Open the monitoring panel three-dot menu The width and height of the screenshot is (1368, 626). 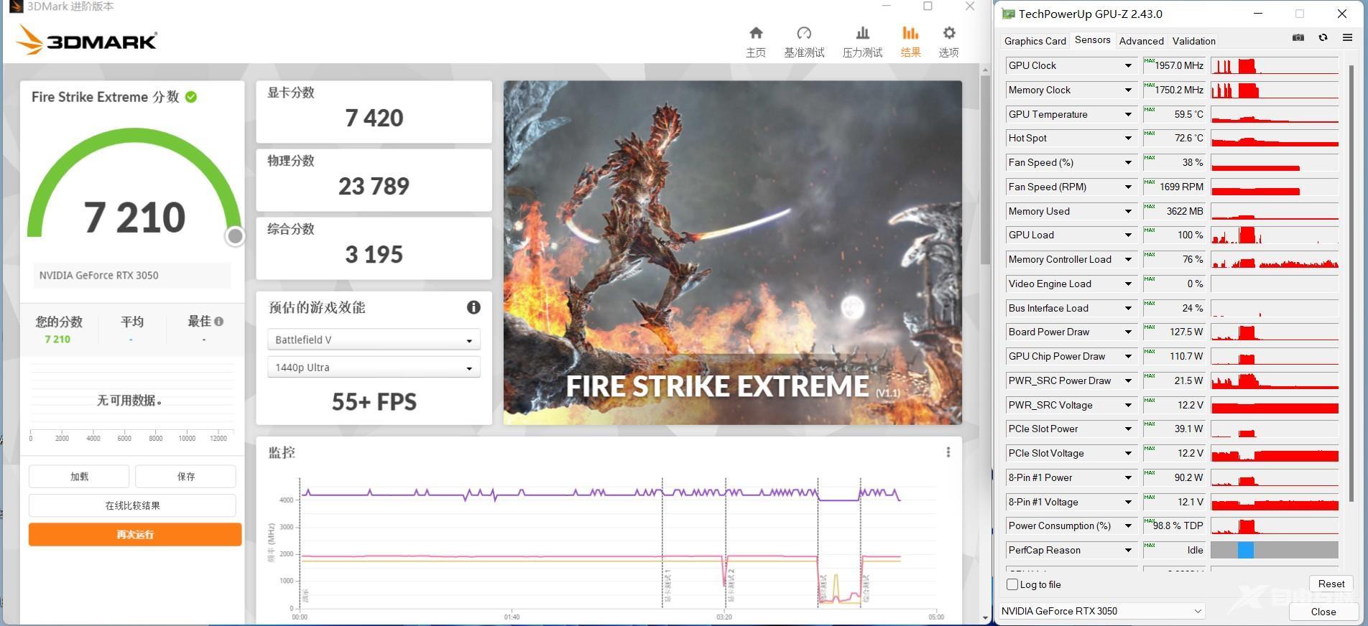[x=948, y=452]
